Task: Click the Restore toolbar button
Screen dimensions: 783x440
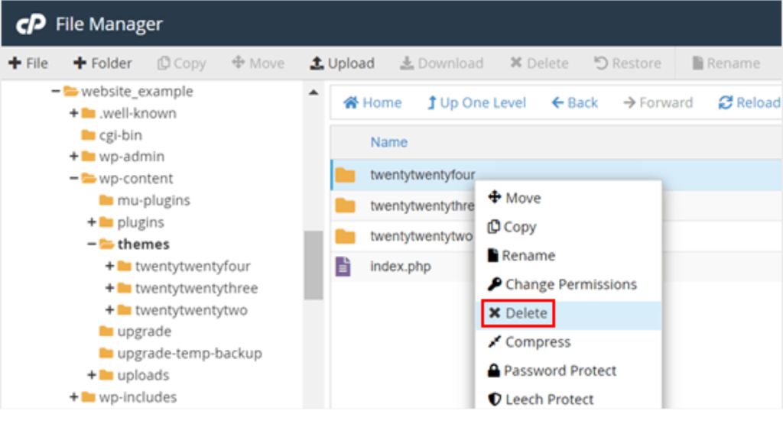Action: 627,63
